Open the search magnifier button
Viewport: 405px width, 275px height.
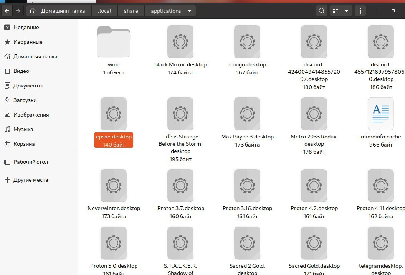[x=322, y=11]
